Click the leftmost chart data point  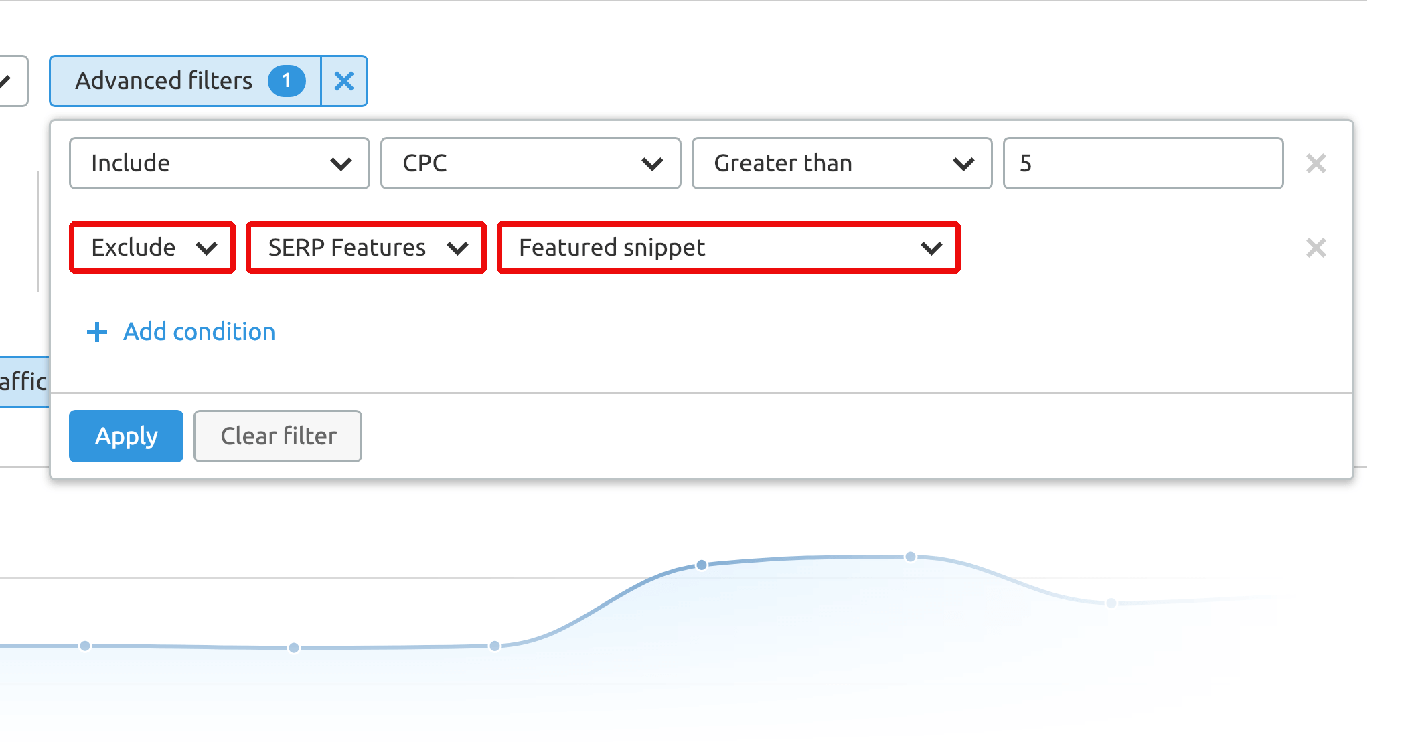[x=85, y=646]
